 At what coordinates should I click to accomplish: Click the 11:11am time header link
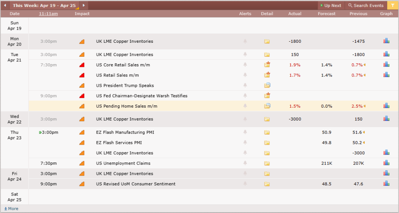[x=48, y=14]
